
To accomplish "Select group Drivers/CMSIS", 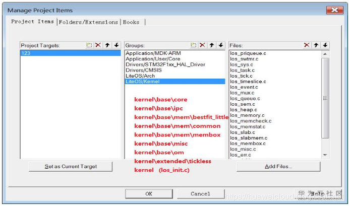I will tap(175, 70).
